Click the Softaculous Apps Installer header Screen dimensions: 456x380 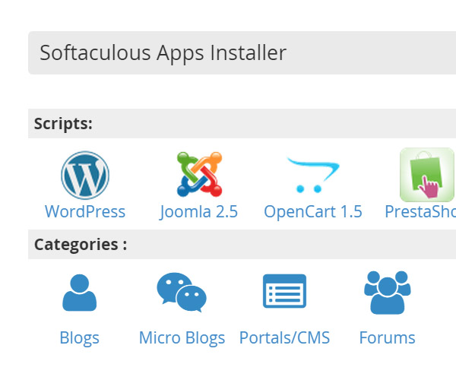coord(242,52)
